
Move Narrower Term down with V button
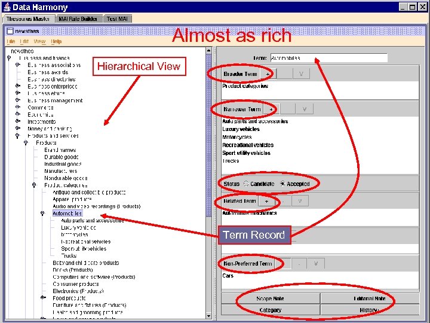(304, 109)
